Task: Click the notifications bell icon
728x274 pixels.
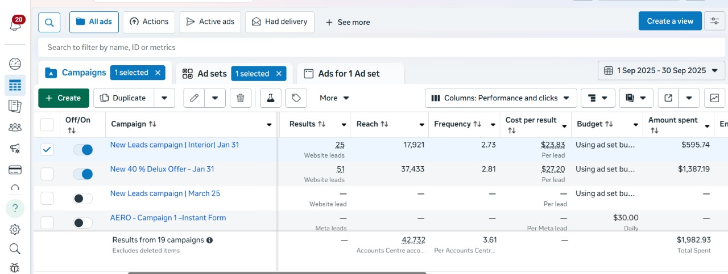Action: pyautogui.click(x=15, y=25)
